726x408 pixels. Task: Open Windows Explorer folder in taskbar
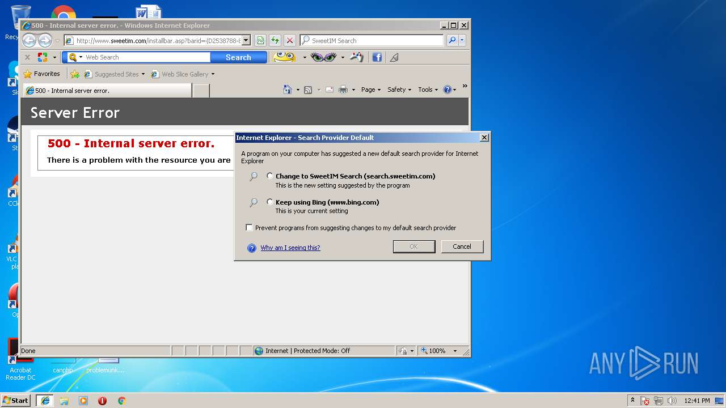(x=64, y=401)
